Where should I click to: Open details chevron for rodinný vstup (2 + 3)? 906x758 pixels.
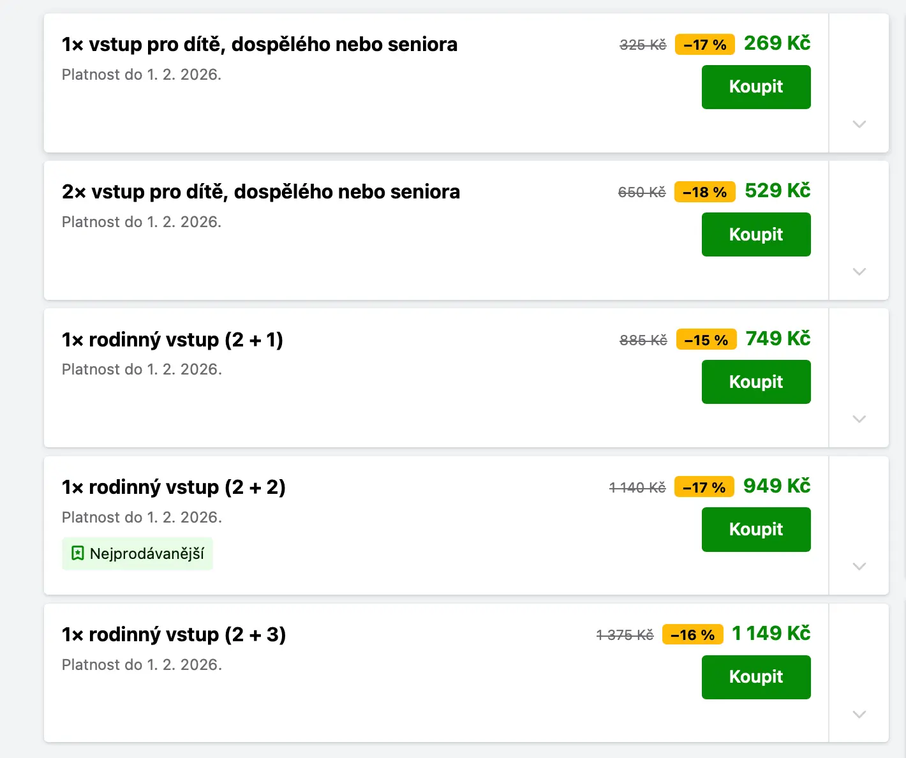(x=859, y=714)
